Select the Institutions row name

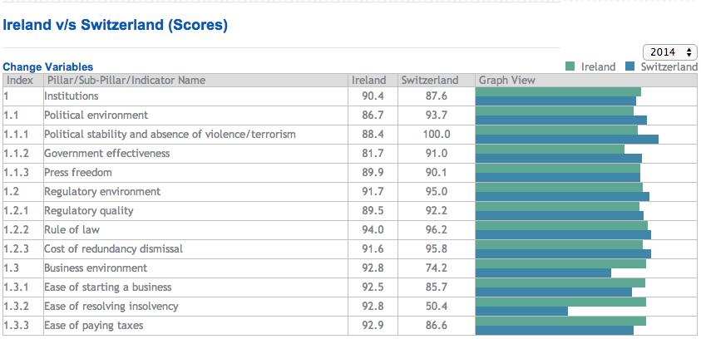(x=72, y=96)
